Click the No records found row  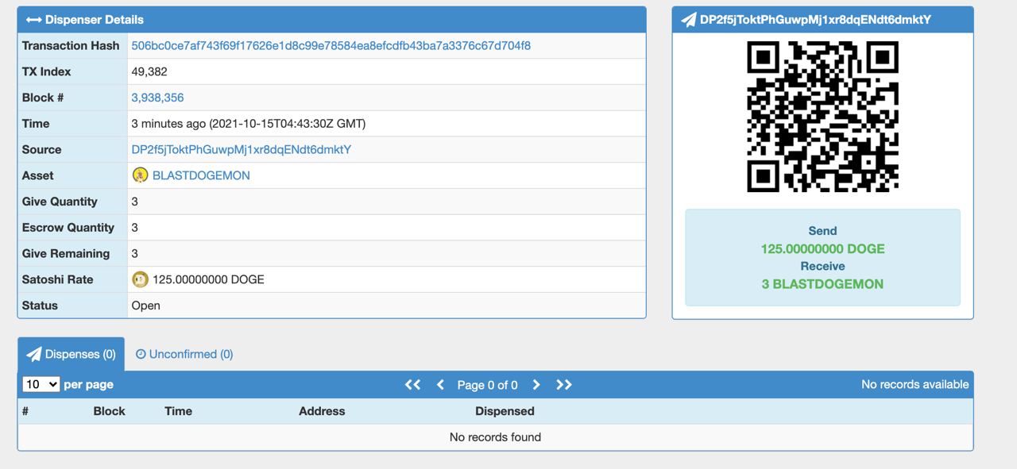tap(495, 436)
